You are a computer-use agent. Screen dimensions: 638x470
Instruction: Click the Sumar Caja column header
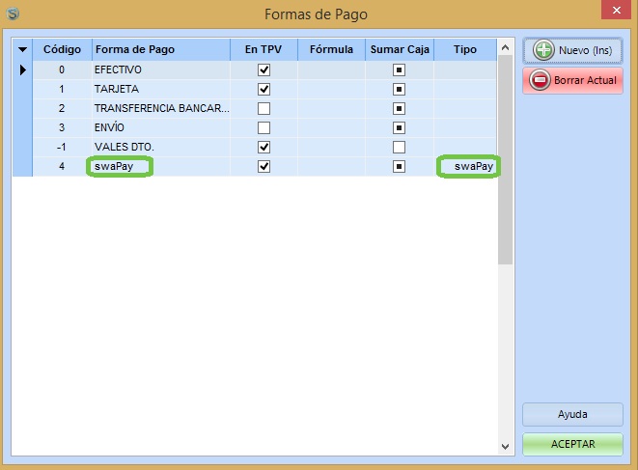click(x=400, y=49)
